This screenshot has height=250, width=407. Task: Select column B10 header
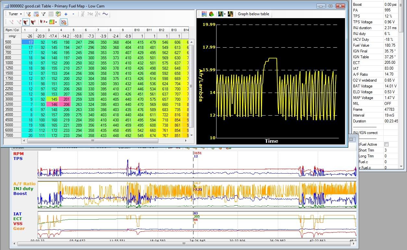[139, 30]
